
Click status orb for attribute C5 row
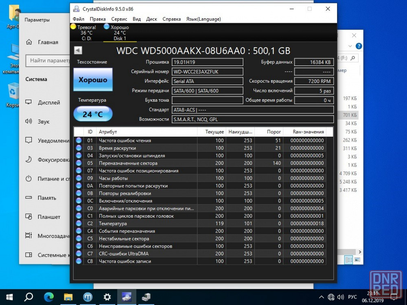tap(79, 238)
